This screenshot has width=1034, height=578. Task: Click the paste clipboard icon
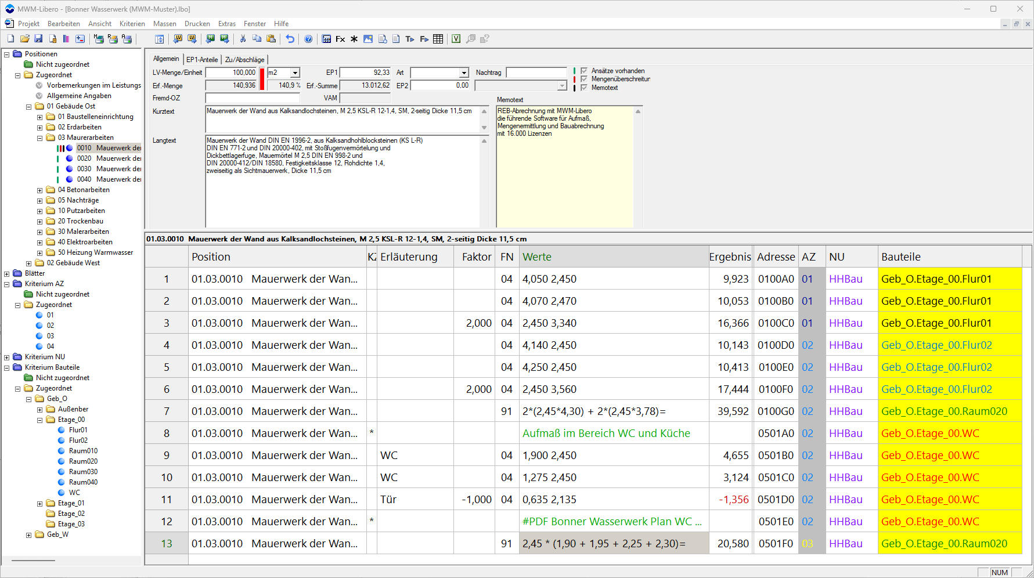coord(271,39)
